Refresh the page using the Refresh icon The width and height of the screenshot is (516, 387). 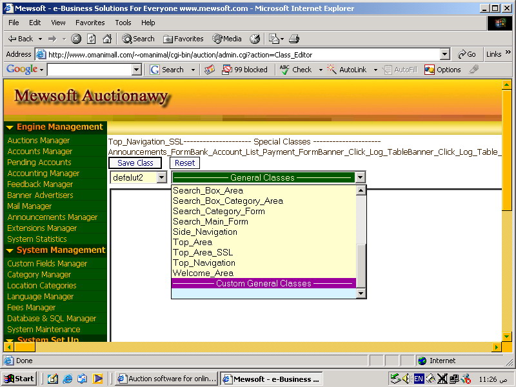(x=91, y=39)
